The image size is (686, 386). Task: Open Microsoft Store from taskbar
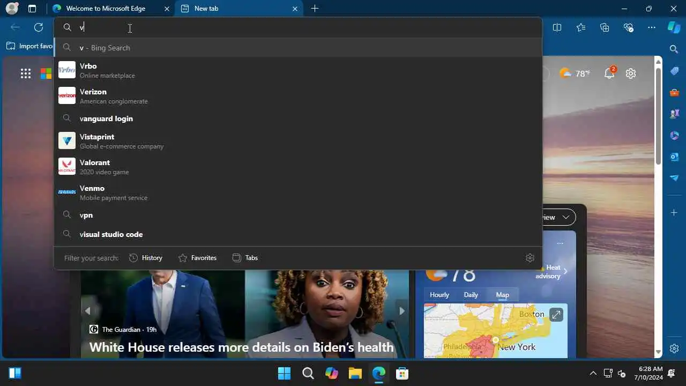coord(402,373)
